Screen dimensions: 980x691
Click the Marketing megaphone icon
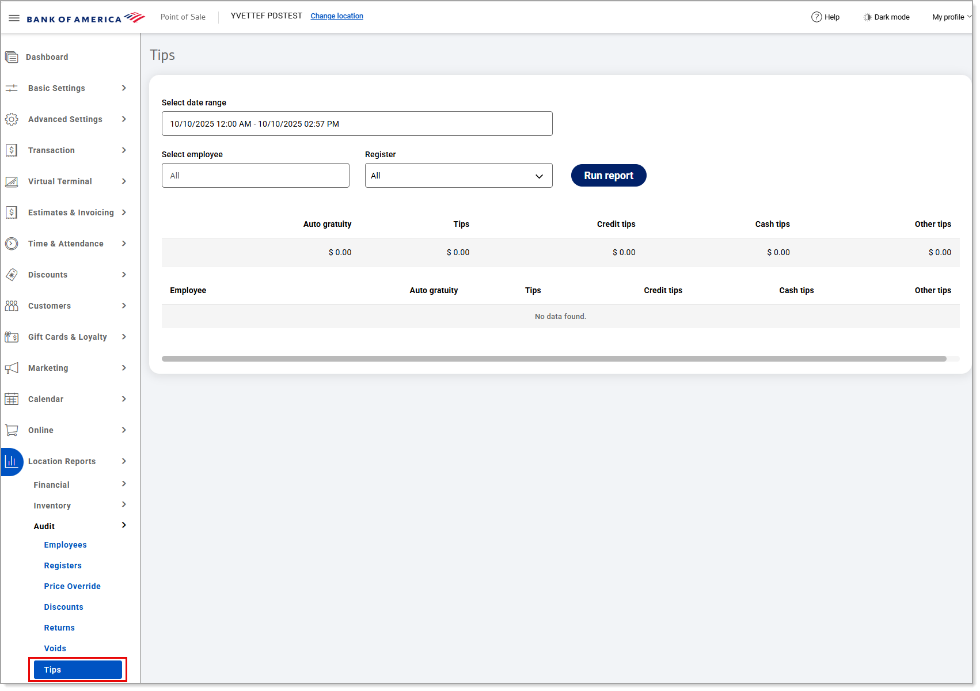click(x=12, y=368)
